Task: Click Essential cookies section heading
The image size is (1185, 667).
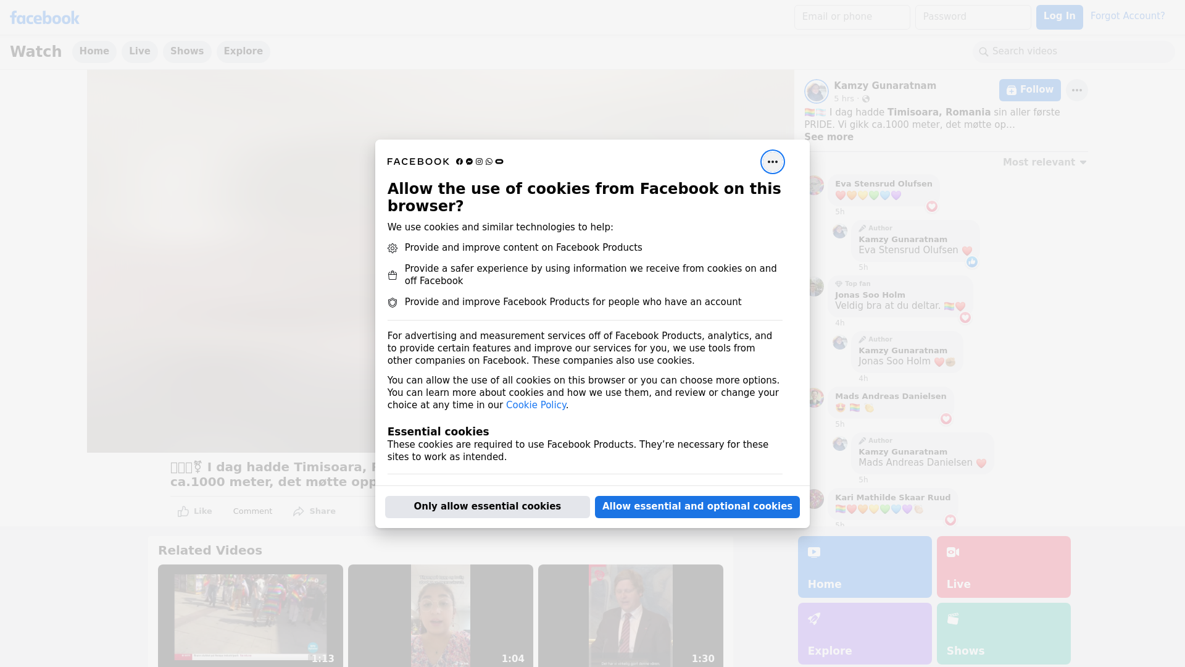Action: coord(438,432)
